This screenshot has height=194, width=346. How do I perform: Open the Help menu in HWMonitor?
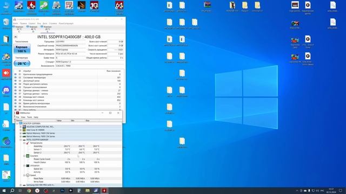tap(36, 117)
